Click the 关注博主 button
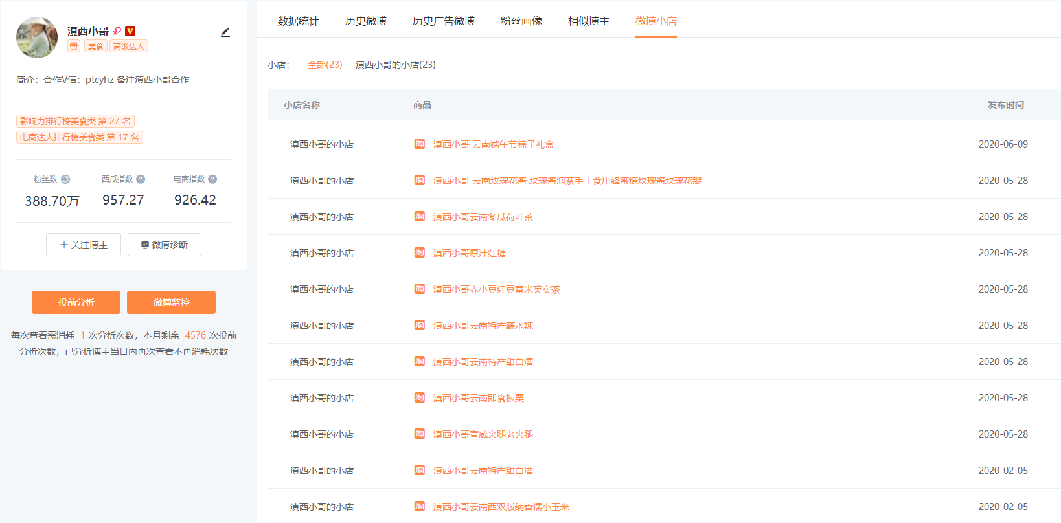Image resolution: width=1061 pixels, height=523 pixels. [x=84, y=245]
